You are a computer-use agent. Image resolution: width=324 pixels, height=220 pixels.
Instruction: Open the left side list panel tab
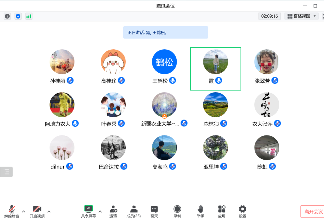tap(6, 172)
